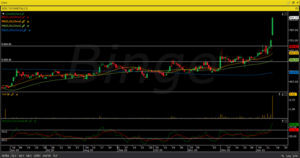Click the Vol legend label
The image size is (300, 158).
tap(4, 94)
